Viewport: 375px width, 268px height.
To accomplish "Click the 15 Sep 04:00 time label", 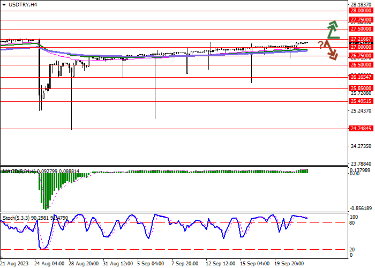I will pos(255,264).
